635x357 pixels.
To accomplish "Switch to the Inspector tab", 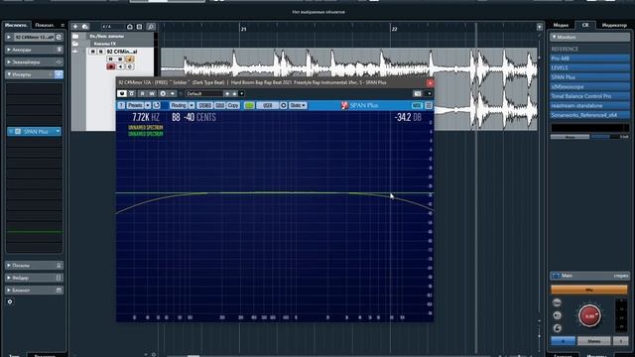I will coord(16,25).
